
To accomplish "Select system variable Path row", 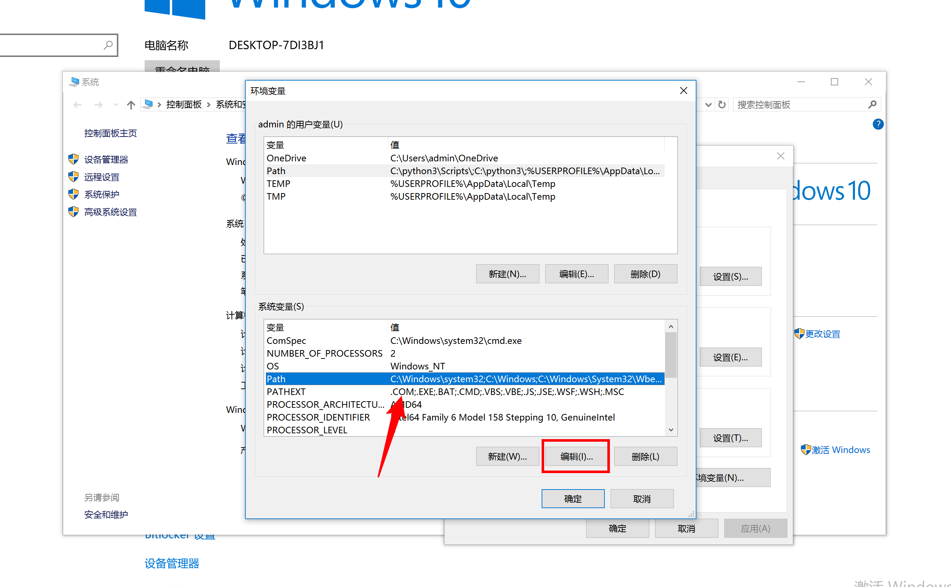I will tap(465, 379).
